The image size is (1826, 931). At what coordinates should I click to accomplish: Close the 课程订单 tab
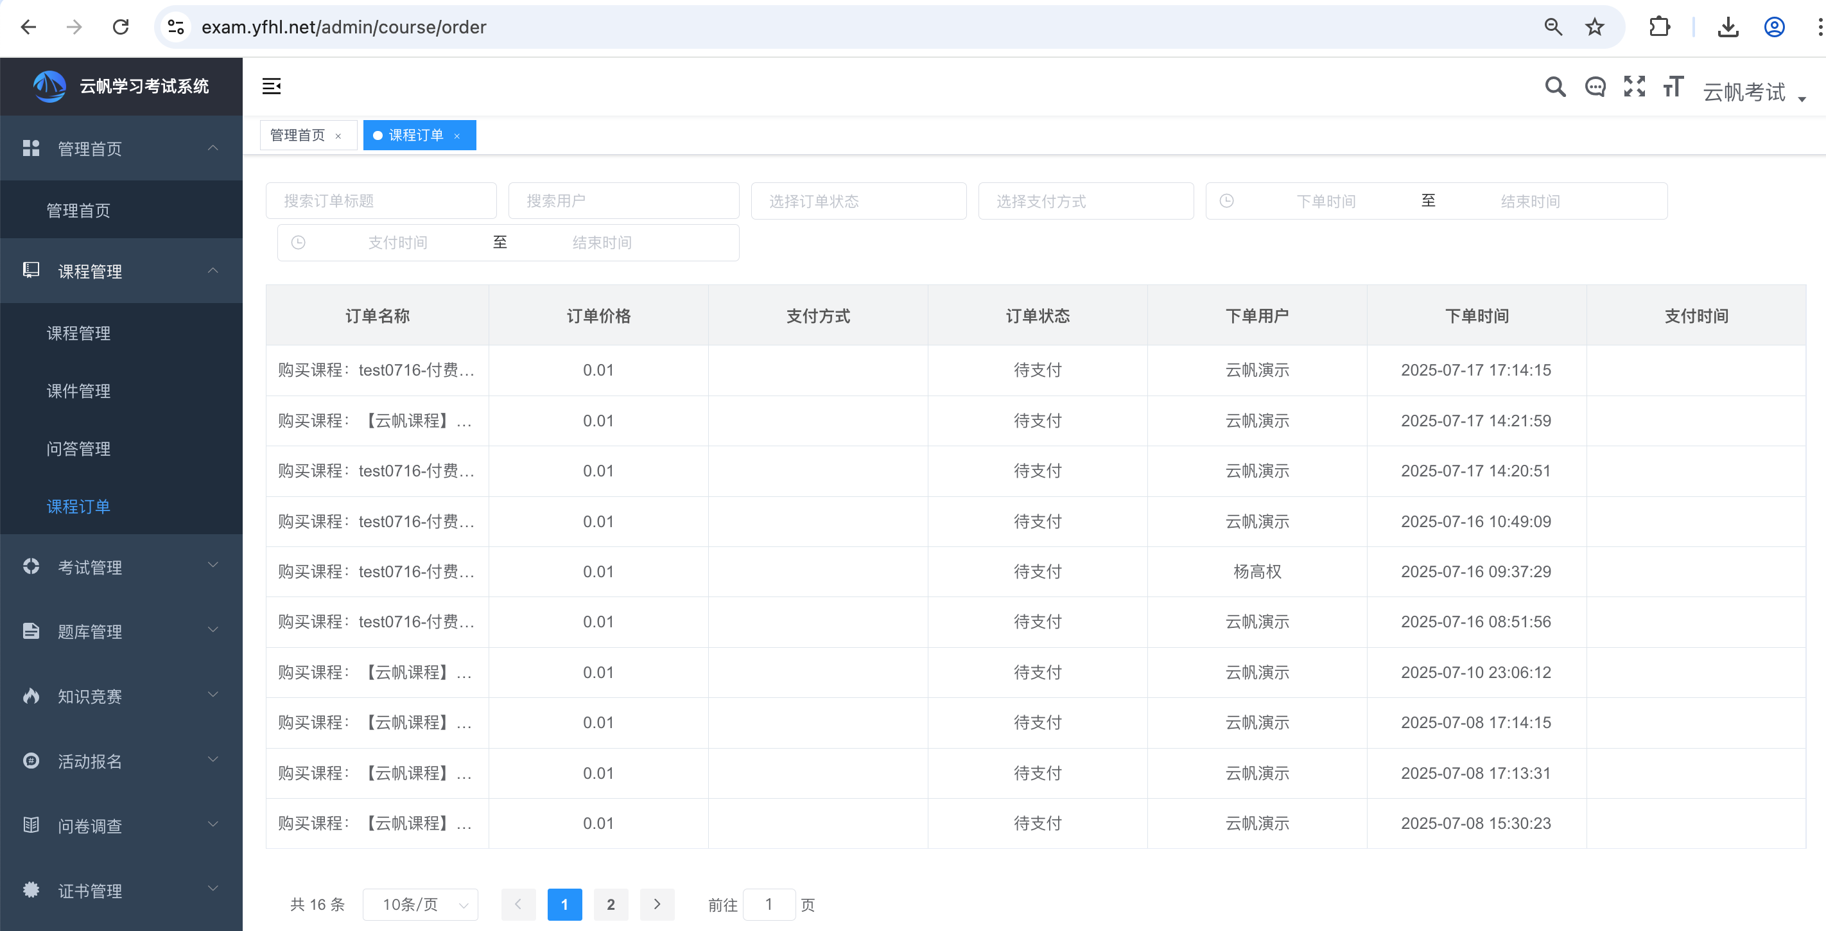[x=457, y=136]
